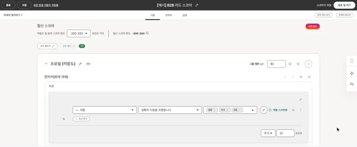Move the 연락처 rule down with arrow
This screenshot has height=147, width=357.
point(293,77)
